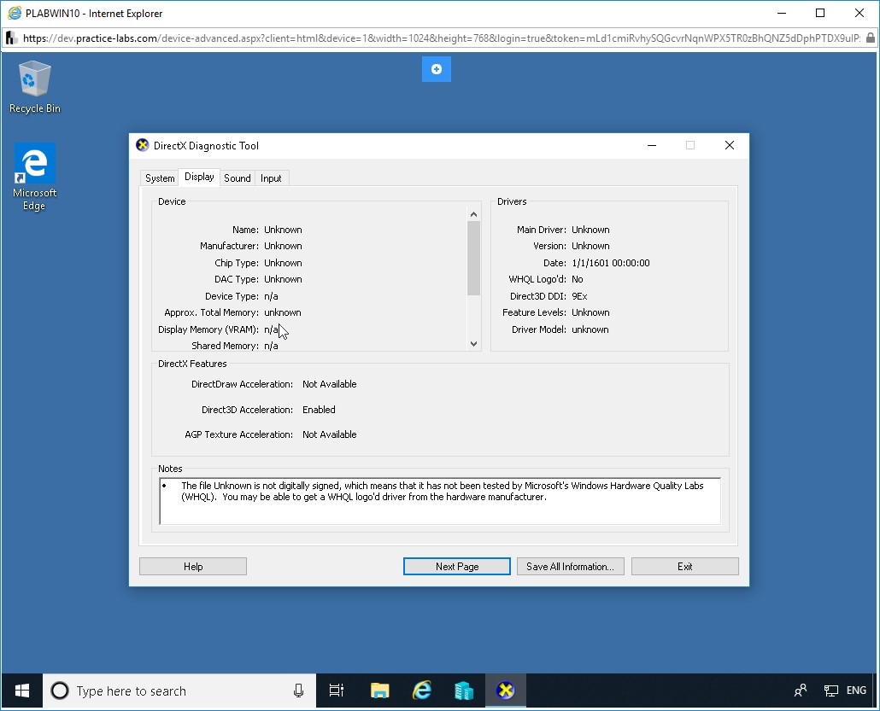Image resolution: width=880 pixels, height=711 pixels.
Task: Click the ENG language indicator
Action: 856,691
